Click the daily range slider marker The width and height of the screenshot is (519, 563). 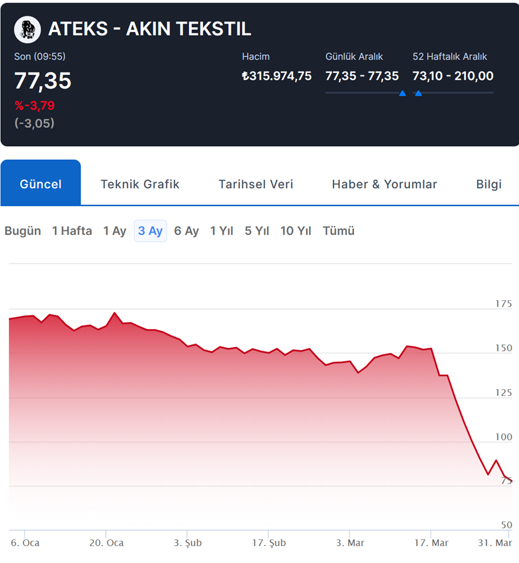tap(402, 93)
